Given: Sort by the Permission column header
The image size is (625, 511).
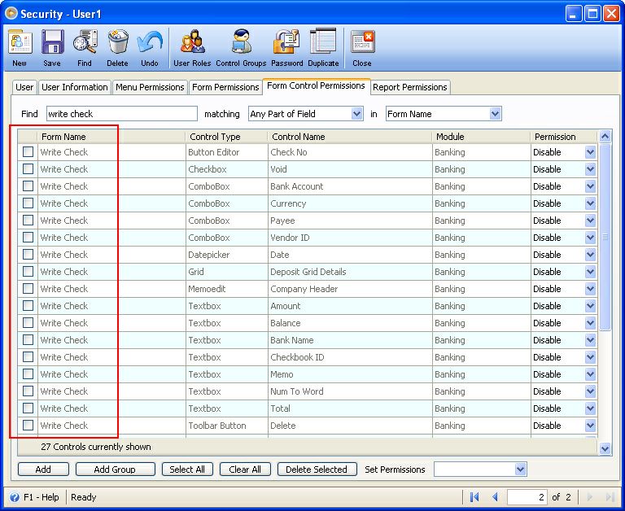Looking at the screenshot, I should point(564,137).
